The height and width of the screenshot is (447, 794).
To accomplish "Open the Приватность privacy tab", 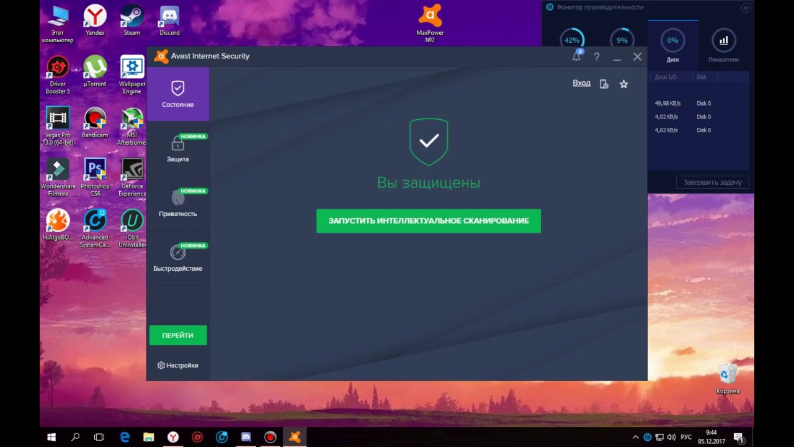I will coord(178,203).
